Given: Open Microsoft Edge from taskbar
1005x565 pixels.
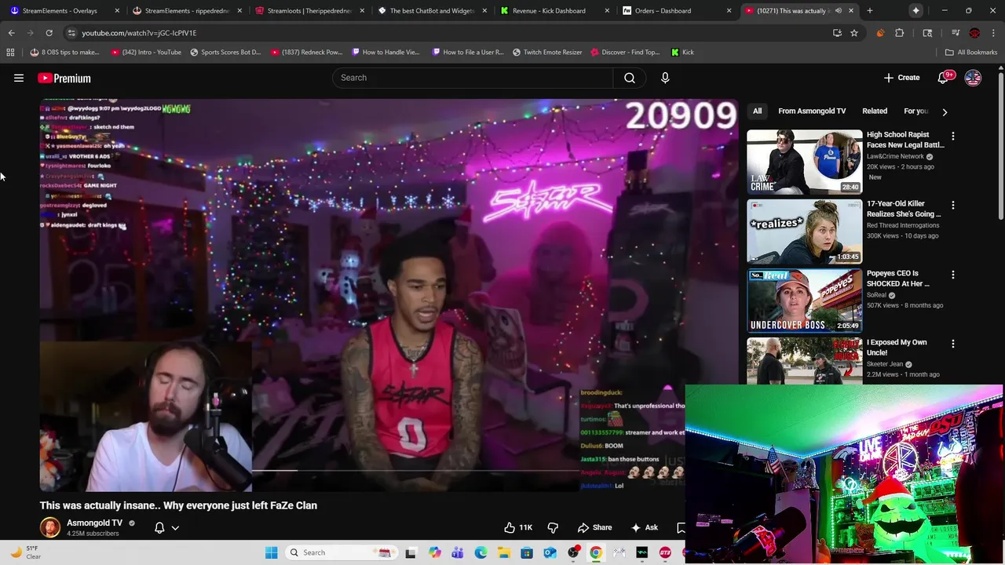Looking at the screenshot, I should pyautogui.click(x=481, y=552).
